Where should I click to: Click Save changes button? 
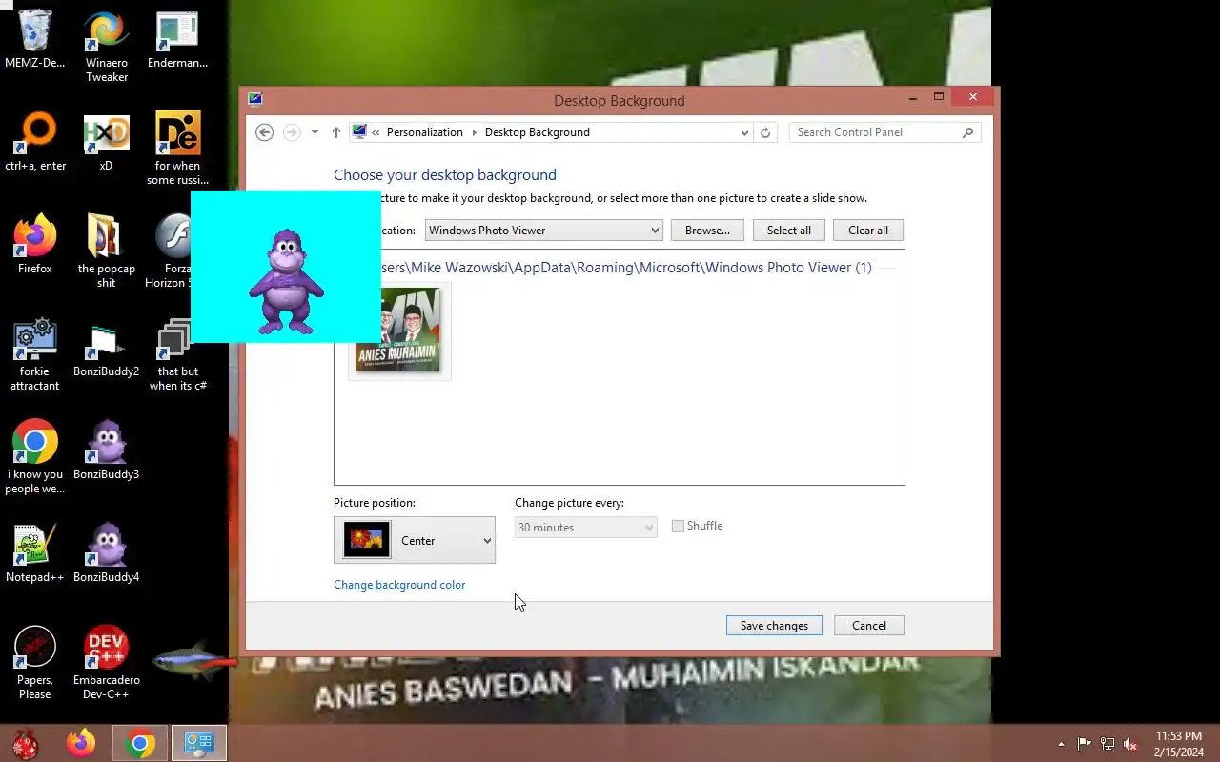pos(774,626)
